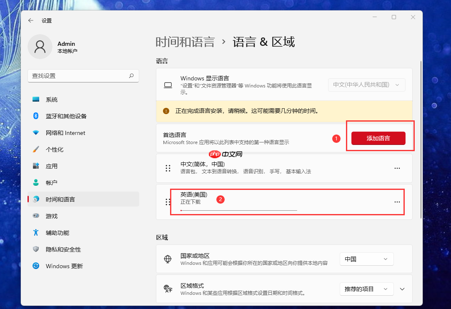
Task: Click the 辅助功能 accessibility icon
Action: [x=35, y=232]
